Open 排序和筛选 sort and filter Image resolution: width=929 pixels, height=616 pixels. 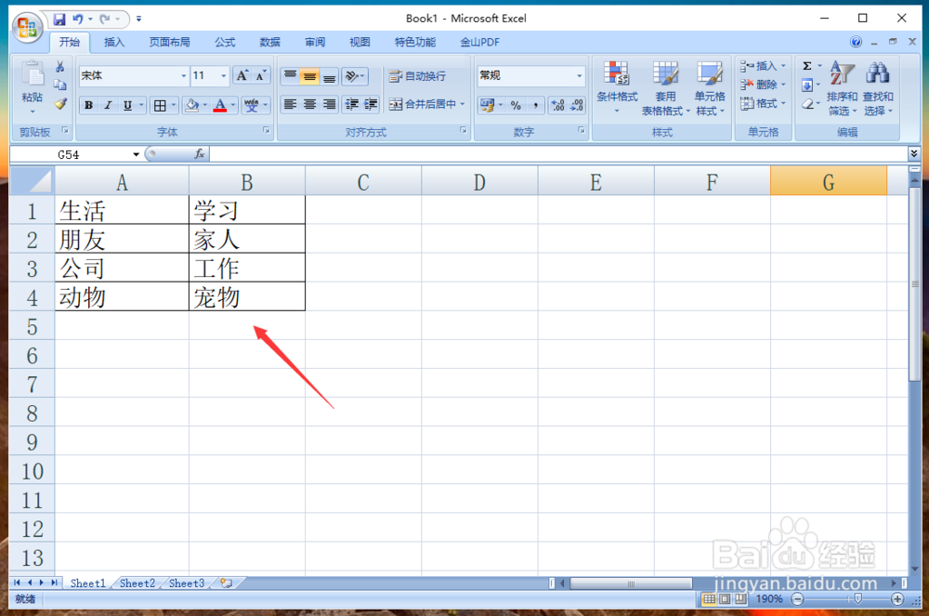(842, 87)
